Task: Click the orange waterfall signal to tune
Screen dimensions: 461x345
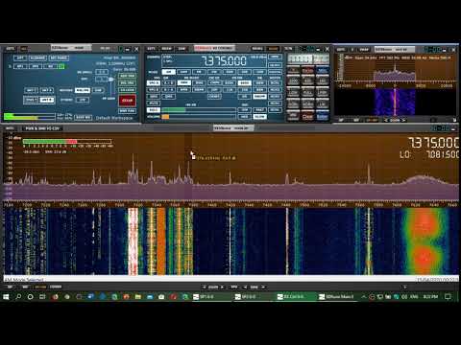Action: pyautogui.click(x=161, y=241)
